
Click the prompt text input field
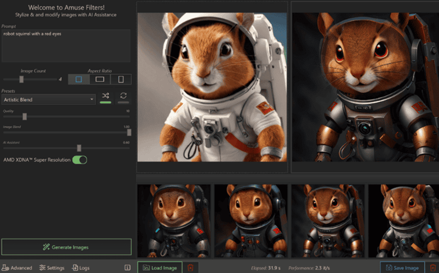[x=66, y=45]
